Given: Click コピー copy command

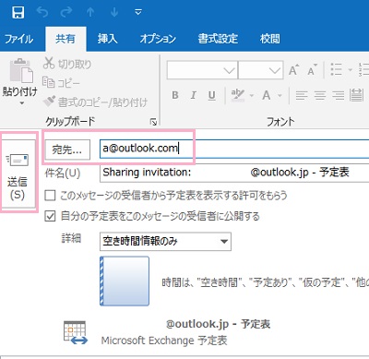Looking at the screenshot, I should [61, 83].
